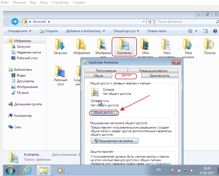Click the Виталий breadcrumb in address bar
The image size is (219, 176).
[40, 22]
